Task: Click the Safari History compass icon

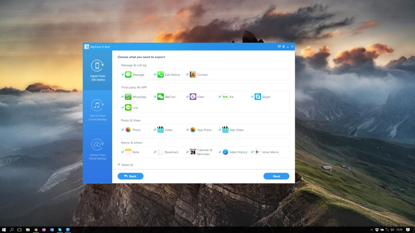Action: [x=226, y=152]
